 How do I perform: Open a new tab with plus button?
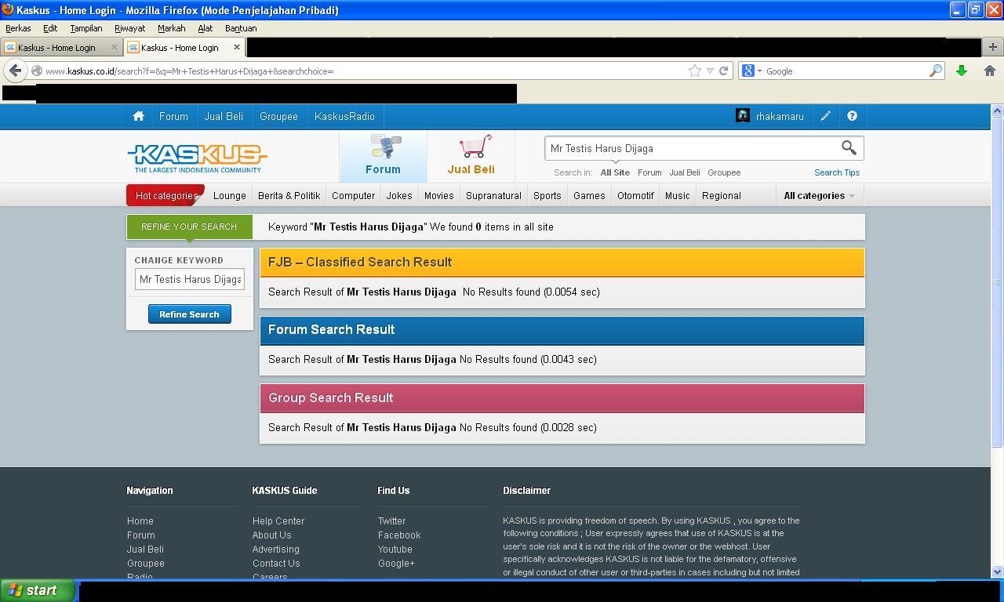coord(993,47)
